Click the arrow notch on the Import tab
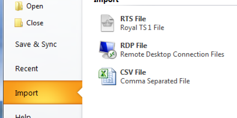237x118 pixels. click(79, 93)
